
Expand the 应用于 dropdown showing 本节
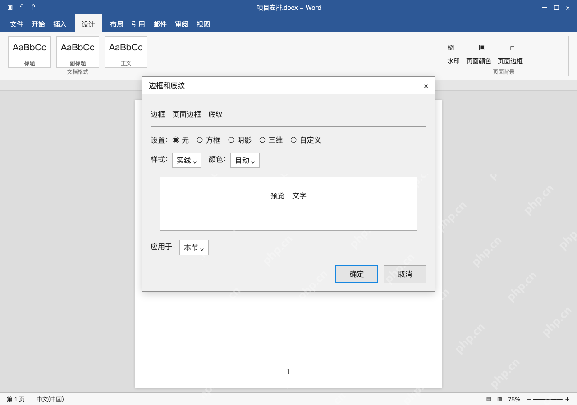194,247
